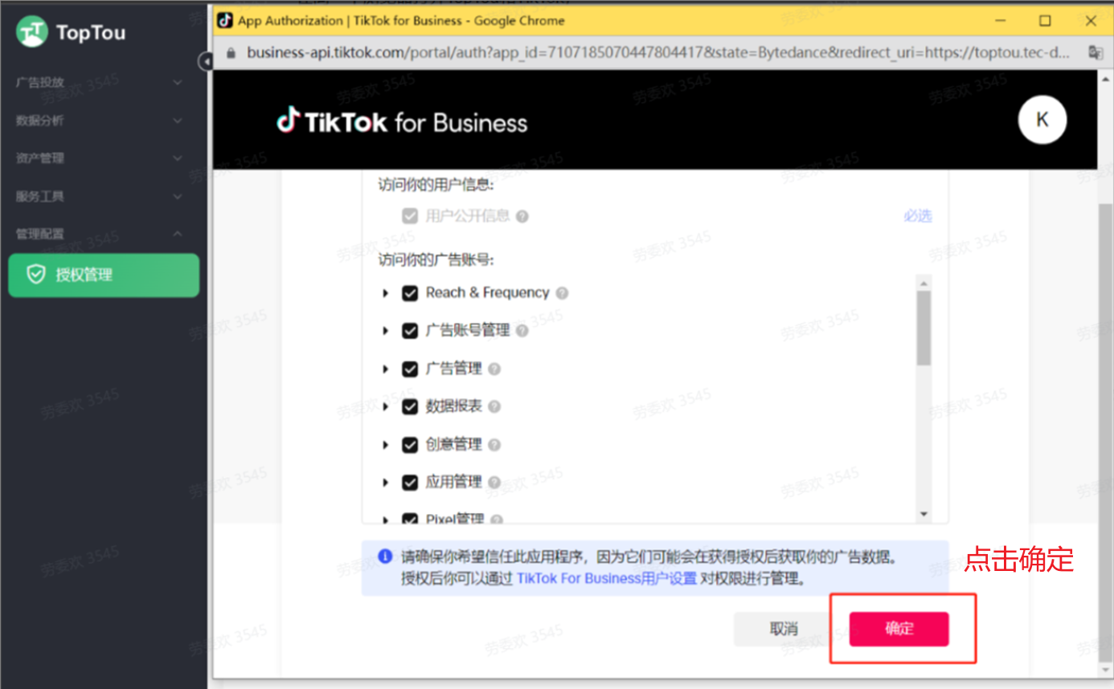Click the 确定 confirm button
Screen dimensions: 1114x689
(x=899, y=629)
